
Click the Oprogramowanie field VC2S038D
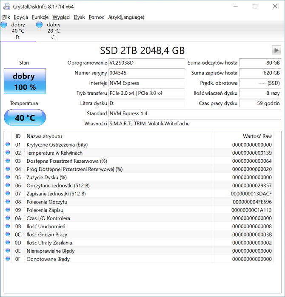coord(147,63)
